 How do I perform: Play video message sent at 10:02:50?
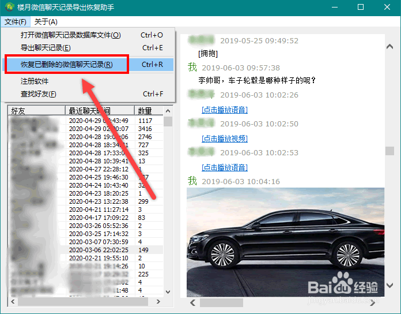pyautogui.click(x=225, y=139)
